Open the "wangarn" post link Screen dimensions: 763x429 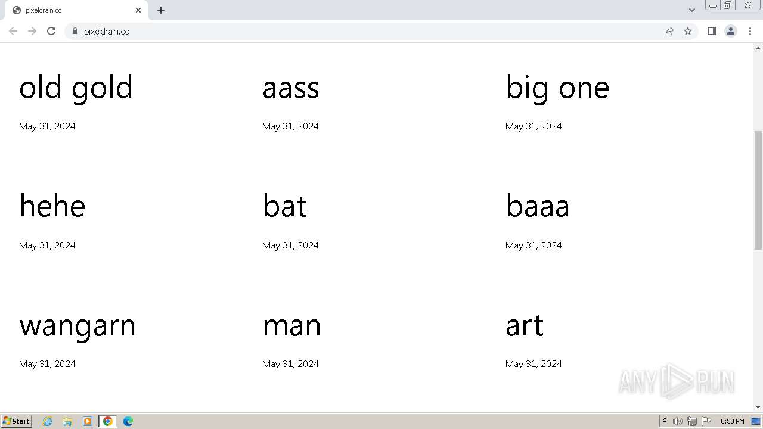click(77, 326)
